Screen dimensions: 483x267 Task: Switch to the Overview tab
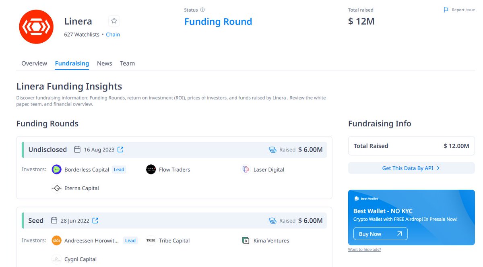point(34,63)
